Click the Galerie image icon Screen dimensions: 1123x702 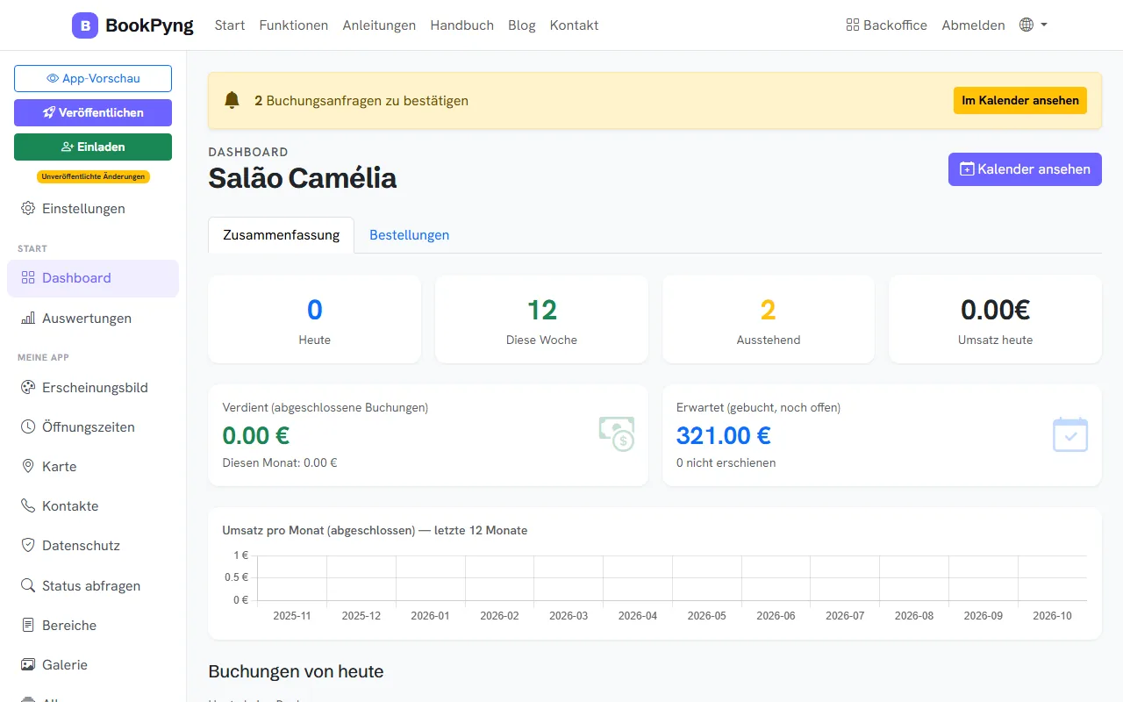coord(27,665)
